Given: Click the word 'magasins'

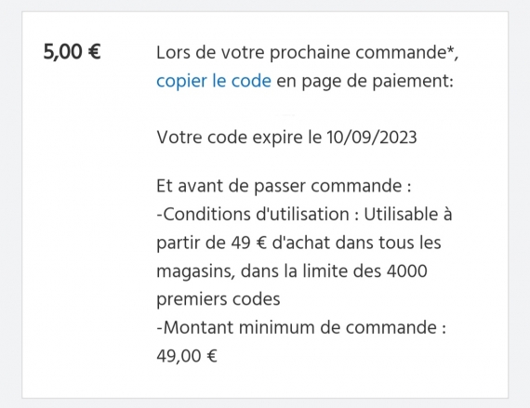Looking at the screenshot, I should 195,271.
